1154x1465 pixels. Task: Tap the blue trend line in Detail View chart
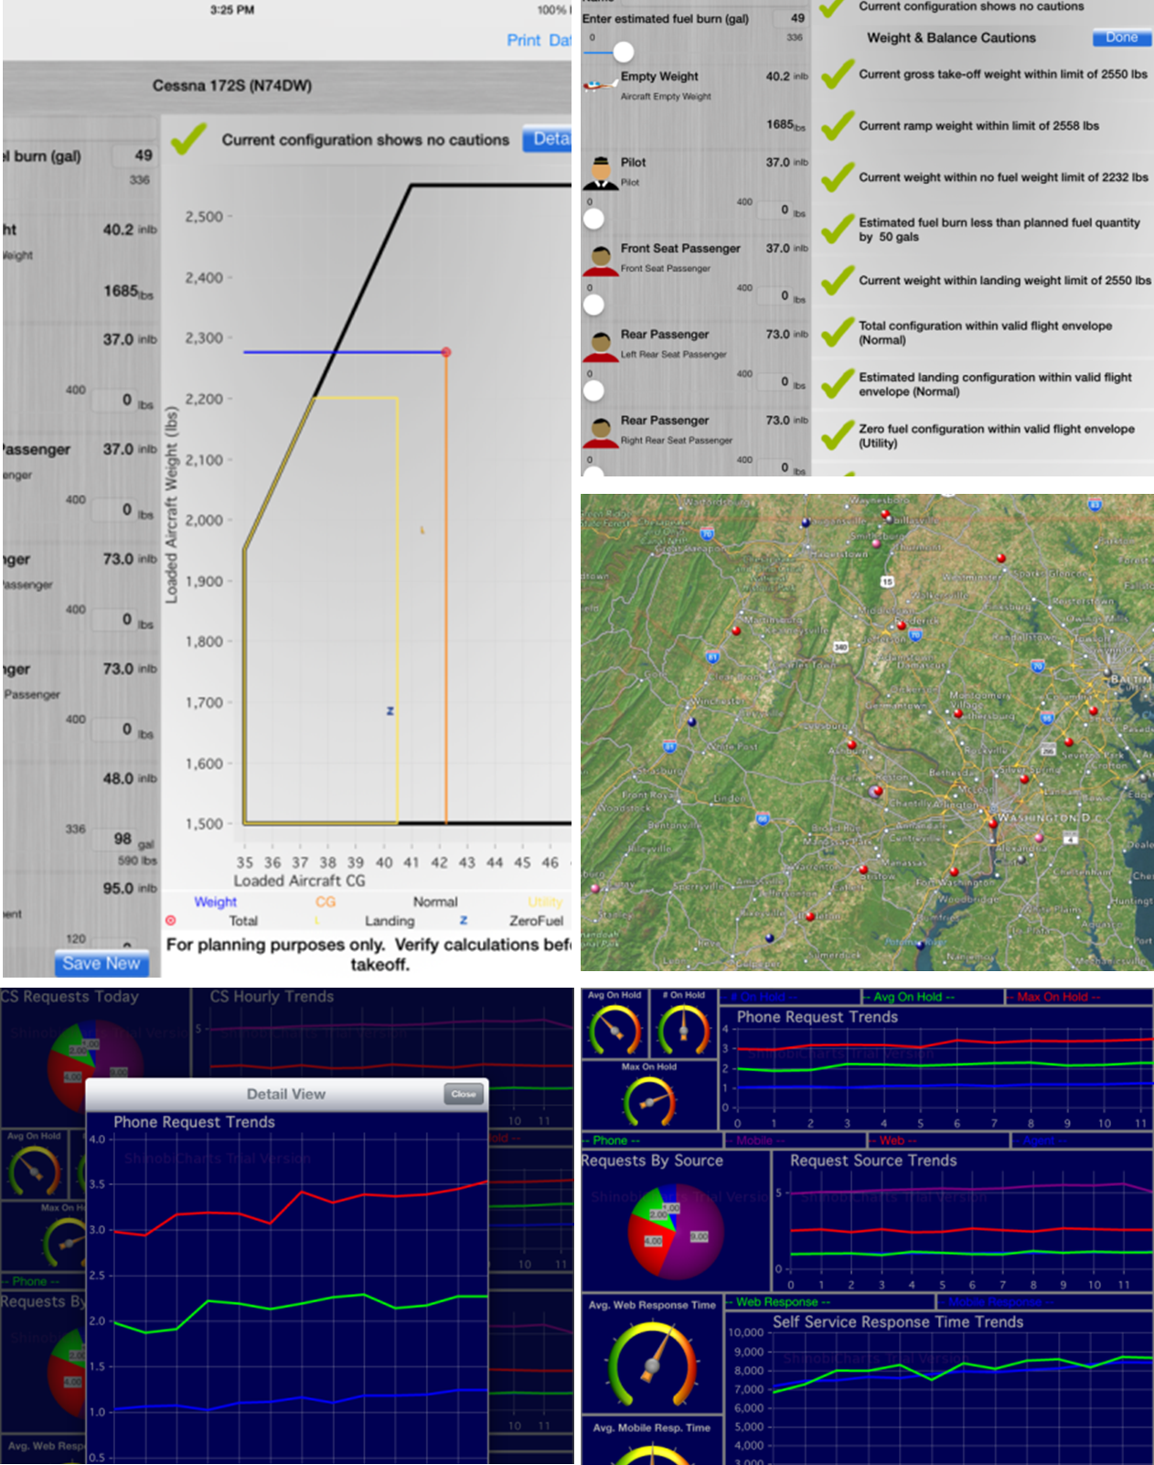click(x=299, y=1399)
